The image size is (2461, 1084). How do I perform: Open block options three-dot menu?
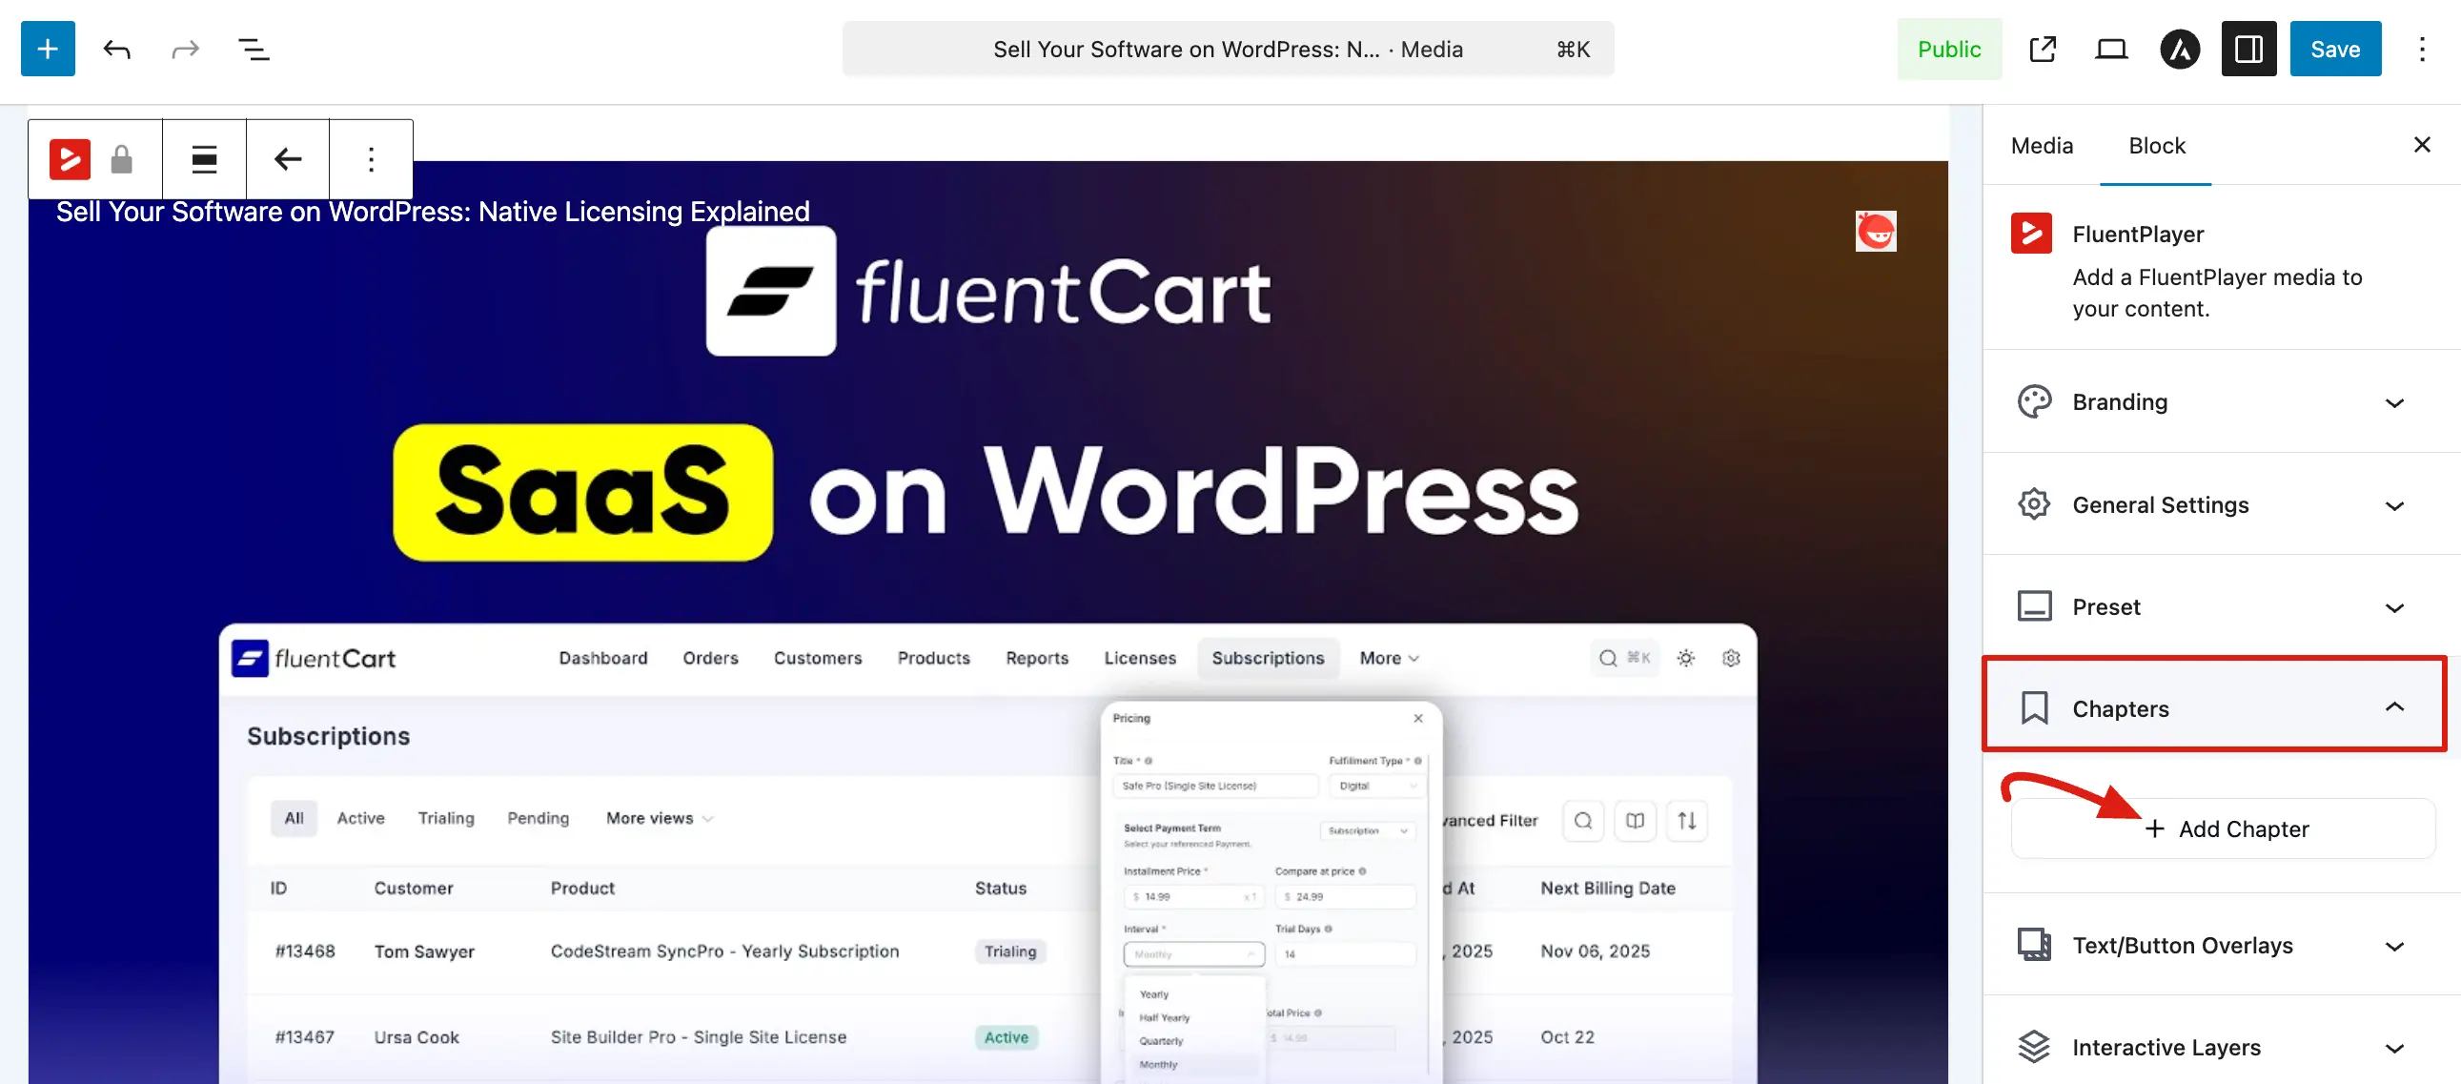[x=371, y=158]
